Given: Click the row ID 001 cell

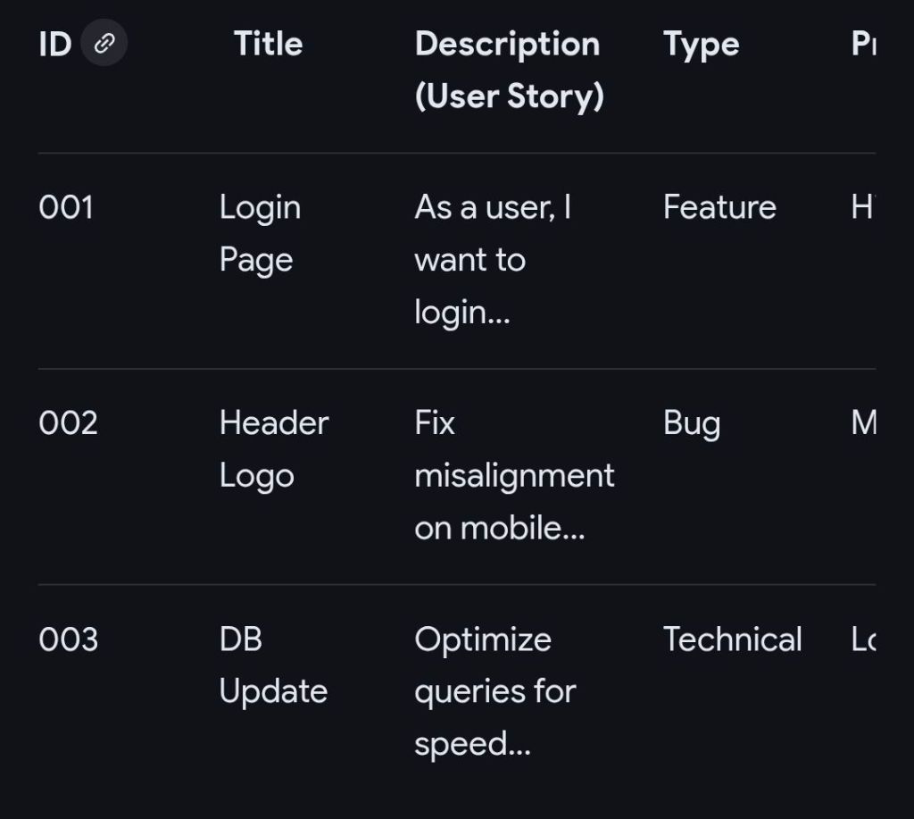Looking at the screenshot, I should click(66, 207).
